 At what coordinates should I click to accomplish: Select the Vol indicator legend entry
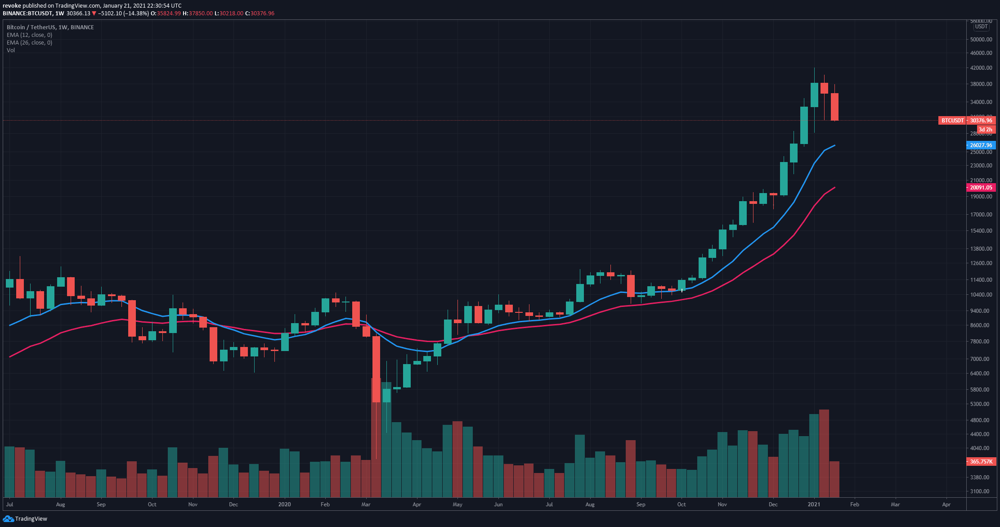tap(11, 50)
